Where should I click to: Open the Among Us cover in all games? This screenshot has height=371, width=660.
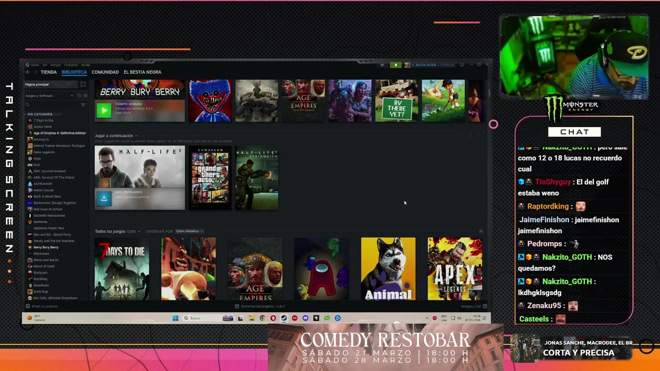click(322, 268)
